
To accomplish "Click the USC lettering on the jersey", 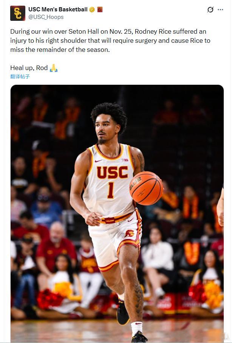I will (x=112, y=172).
